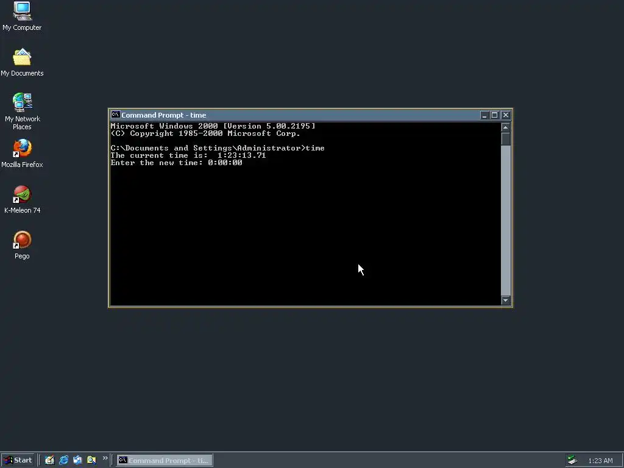Click the 'Enter the new time' line

pyautogui.click(x=176, y=163)
